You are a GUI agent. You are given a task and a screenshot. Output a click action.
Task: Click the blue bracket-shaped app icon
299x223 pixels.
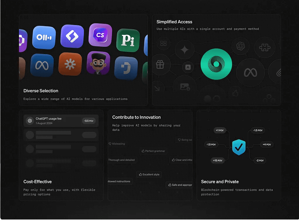(x=126, y=68)
